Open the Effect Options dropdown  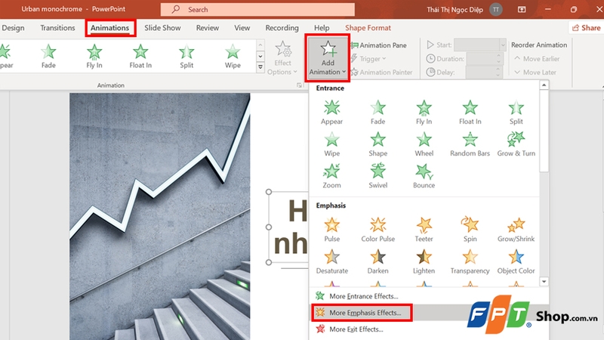pos(282,58)
